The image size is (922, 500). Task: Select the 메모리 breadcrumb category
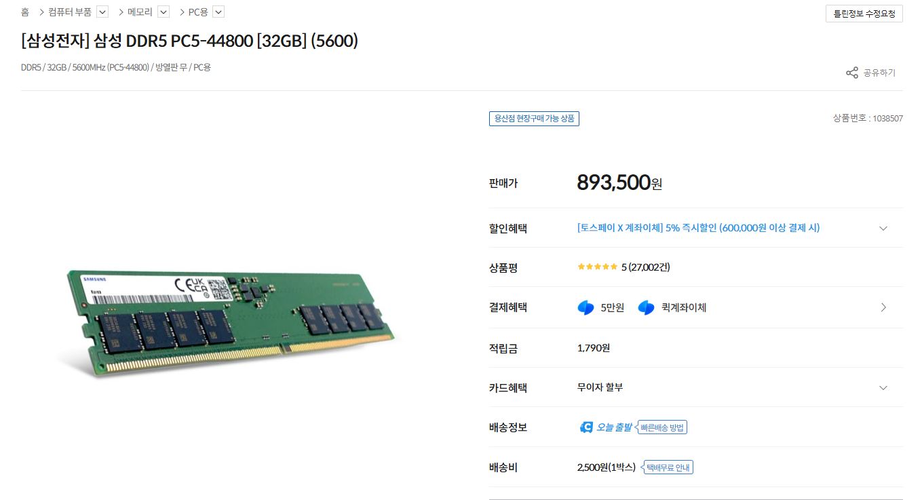[140, 12]
